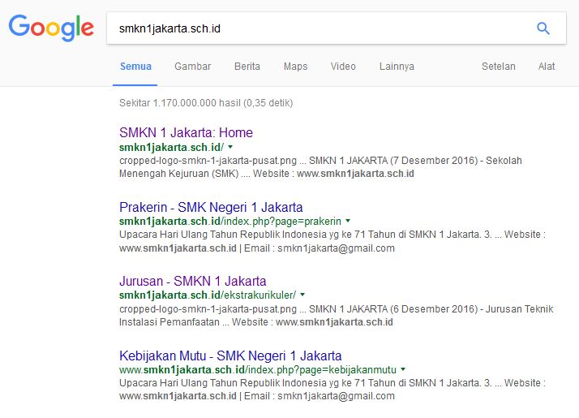Click the 'Sekitar 1.170.000.000 hasil' stats text
Screen dimensions: 579x418
click(x=206, y=103)
